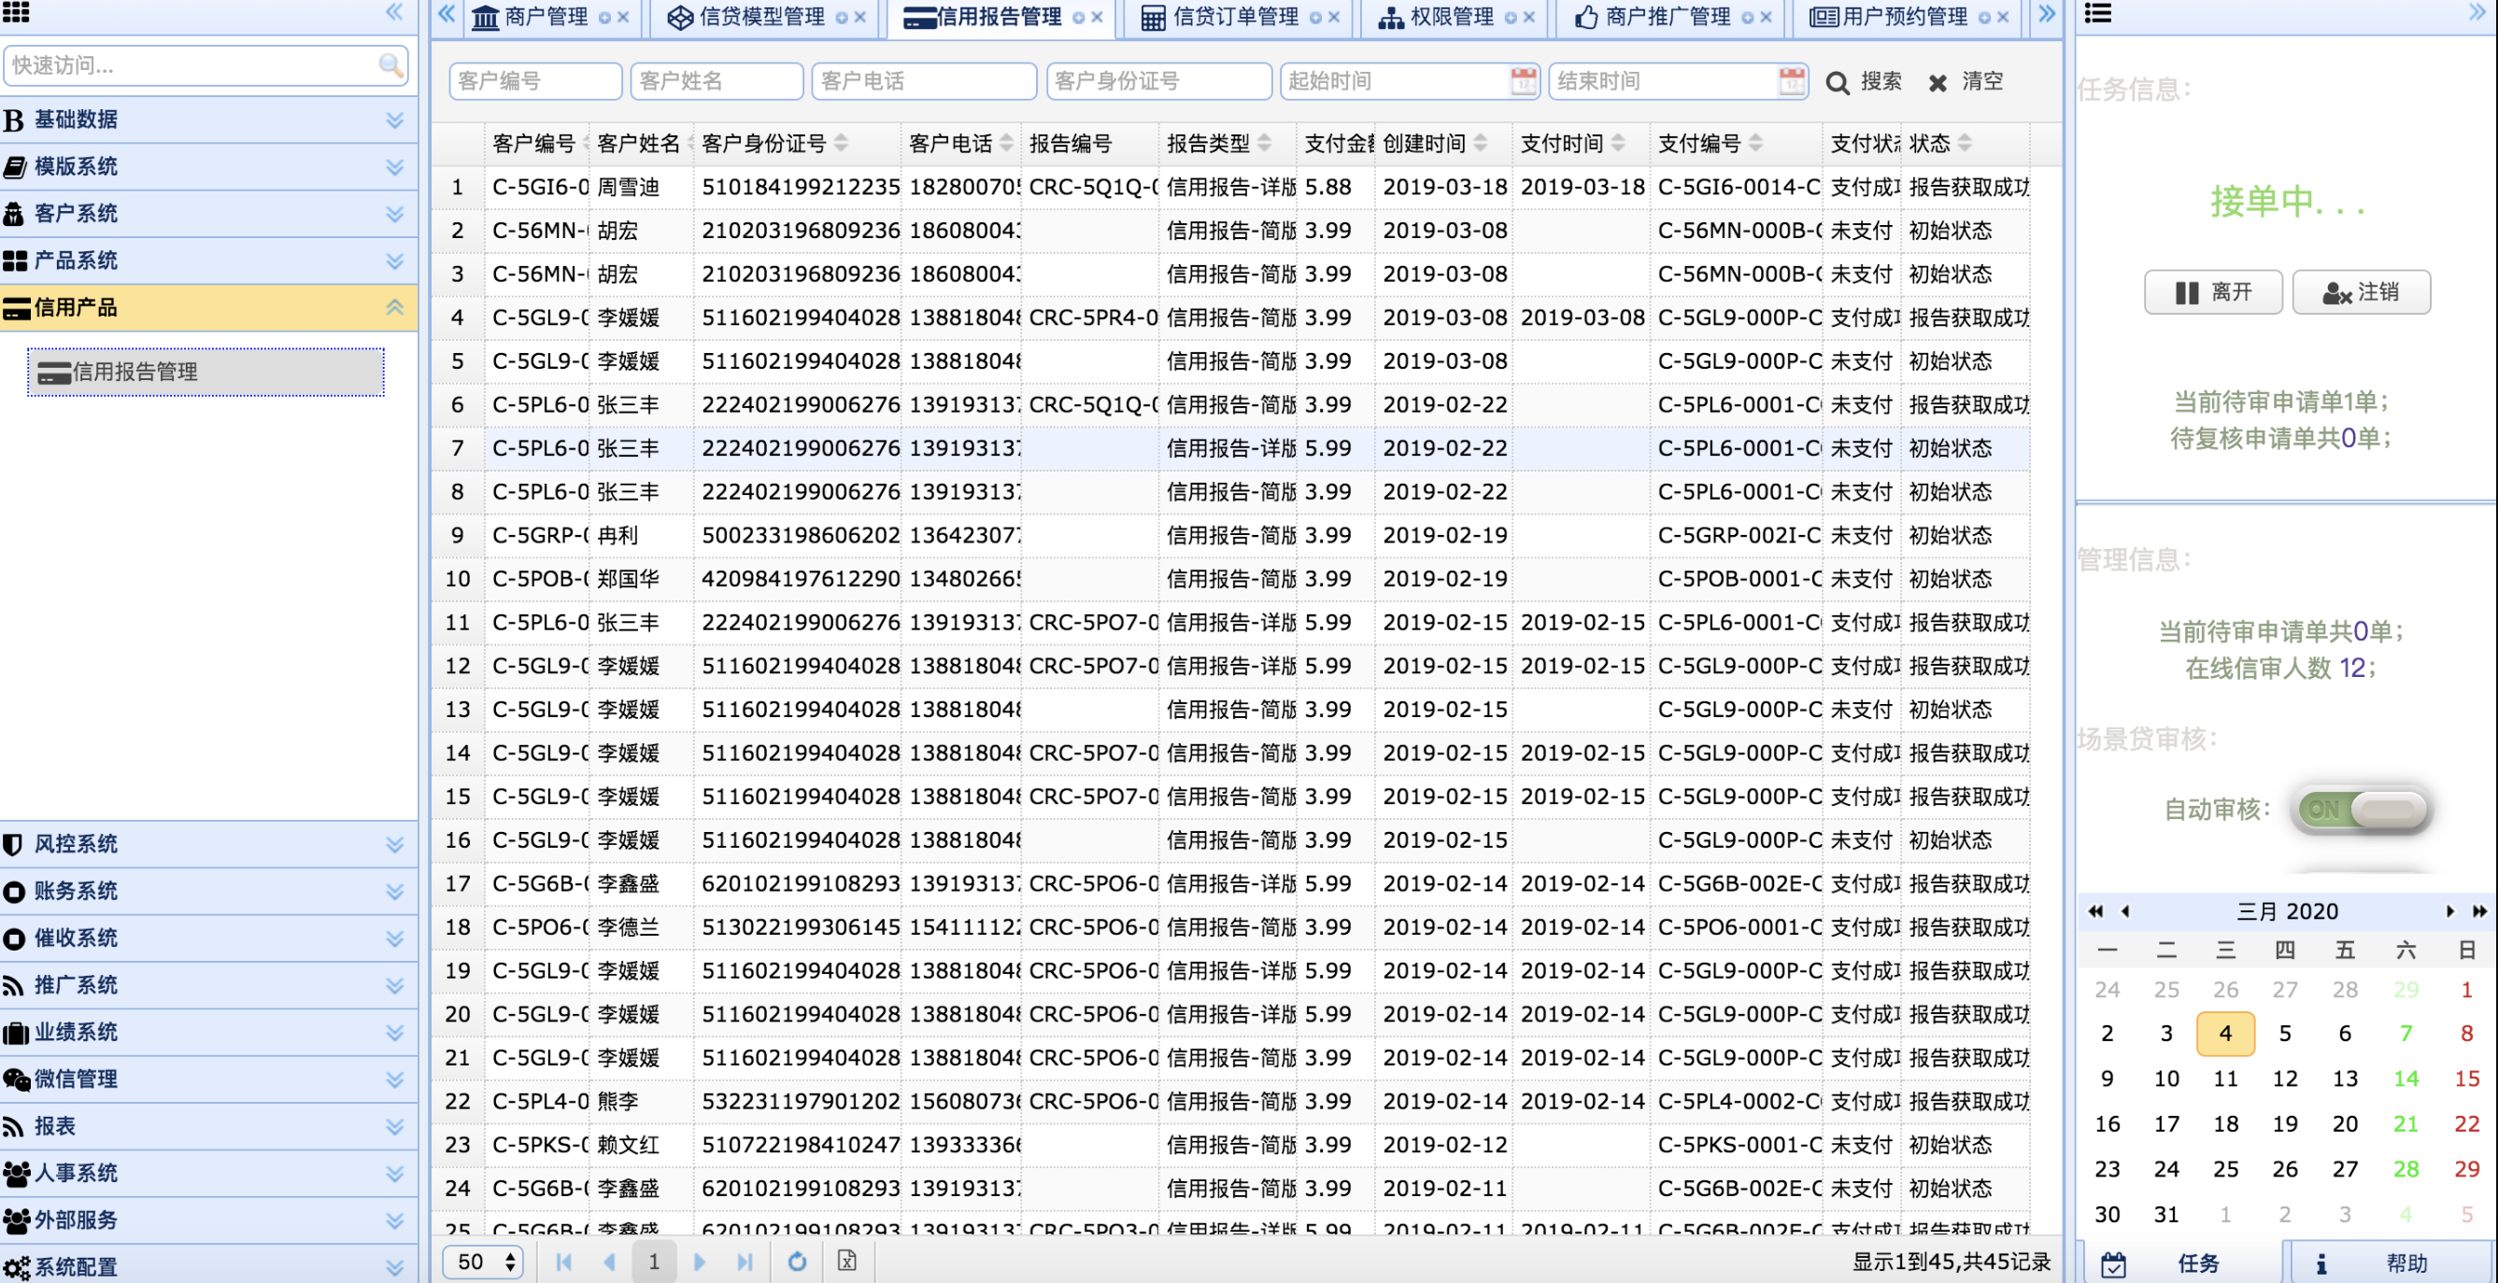
Task: Calendar: go to next month
Action: tap(2449, 910)
